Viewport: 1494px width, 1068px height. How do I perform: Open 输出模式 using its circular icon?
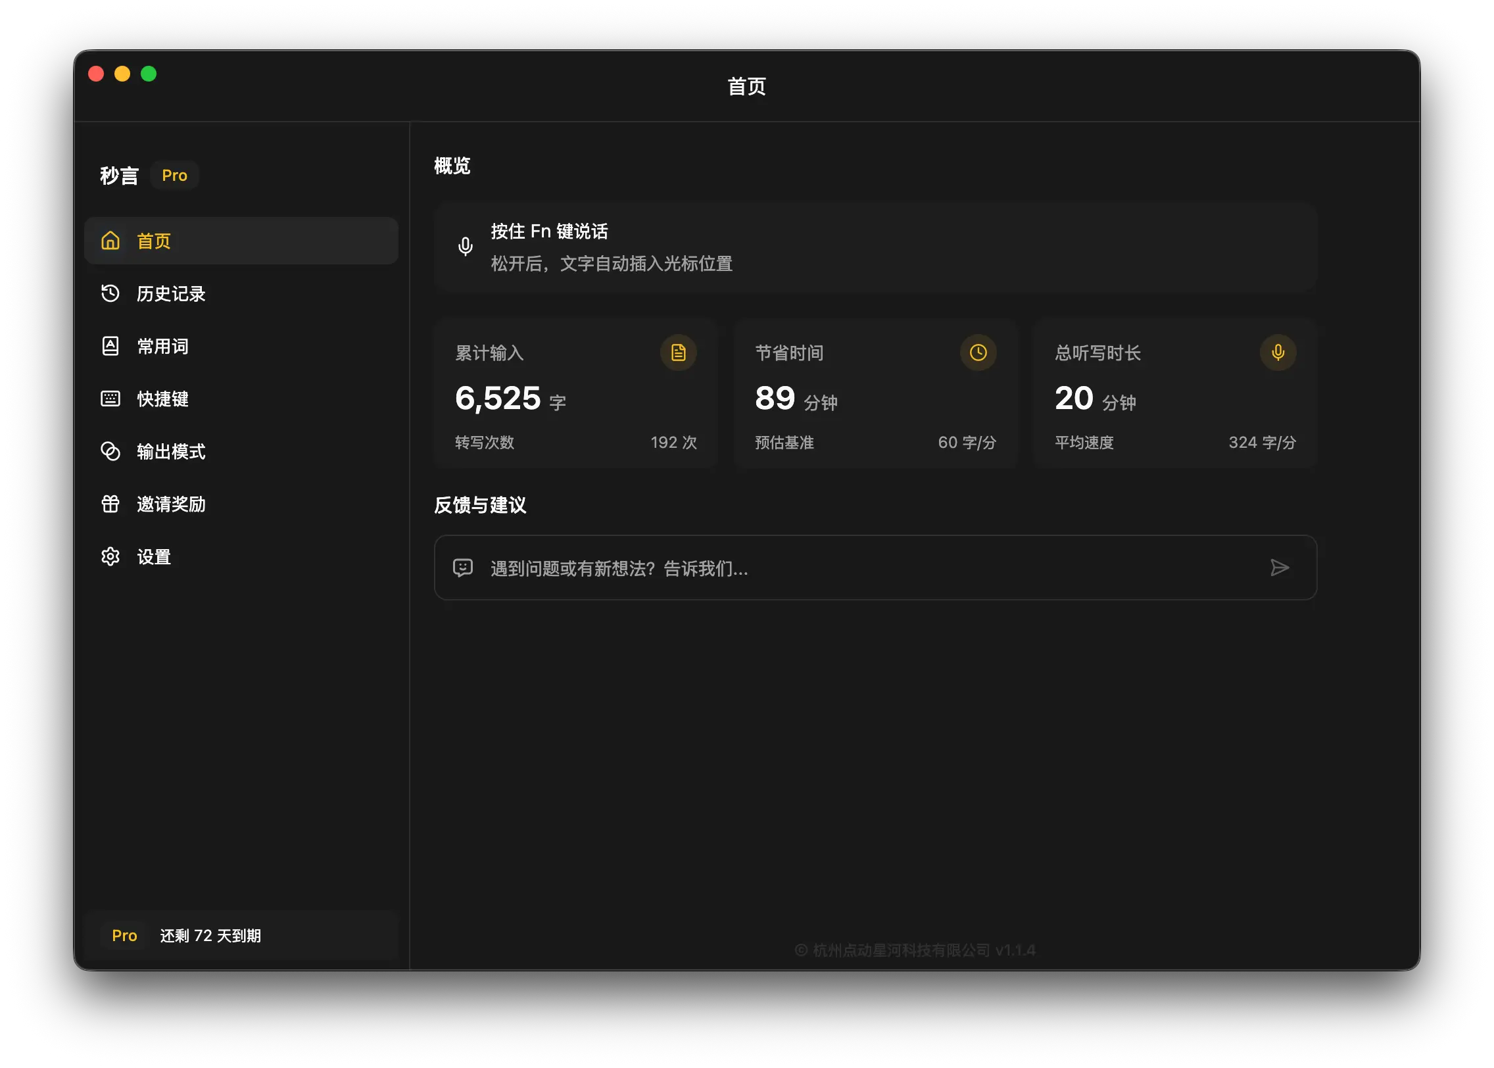[112, 452]
